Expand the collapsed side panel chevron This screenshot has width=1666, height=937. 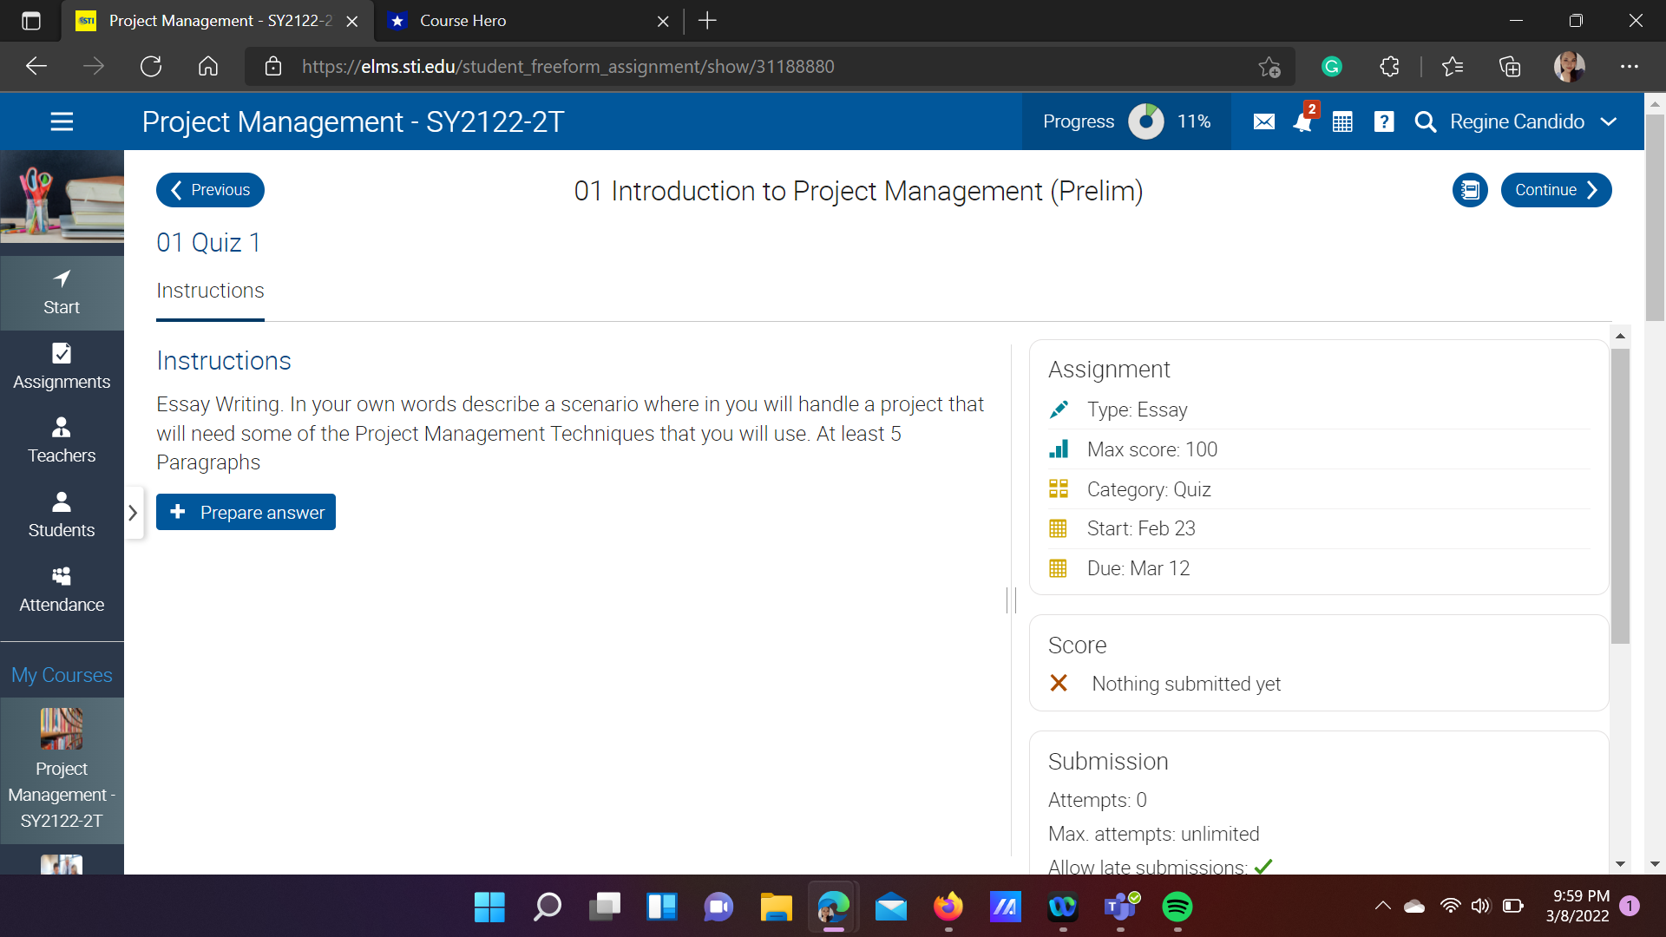coord(133,513)
